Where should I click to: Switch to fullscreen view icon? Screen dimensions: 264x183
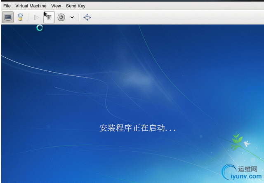pos(87,17)
